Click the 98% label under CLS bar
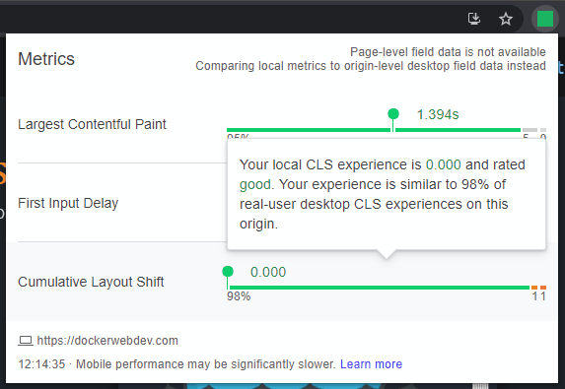Screen dimensions: 565x389 tap(239, 296)
